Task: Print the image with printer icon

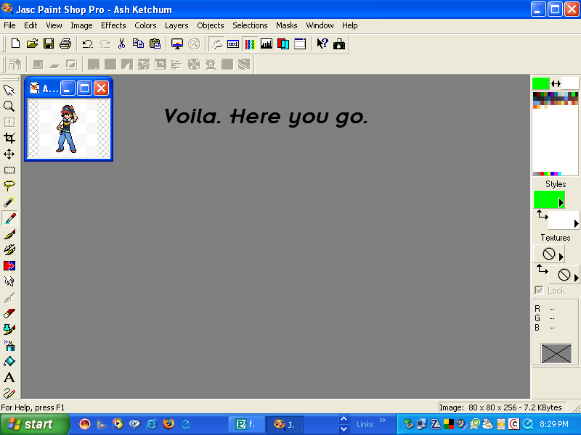Action: point(65,43)
